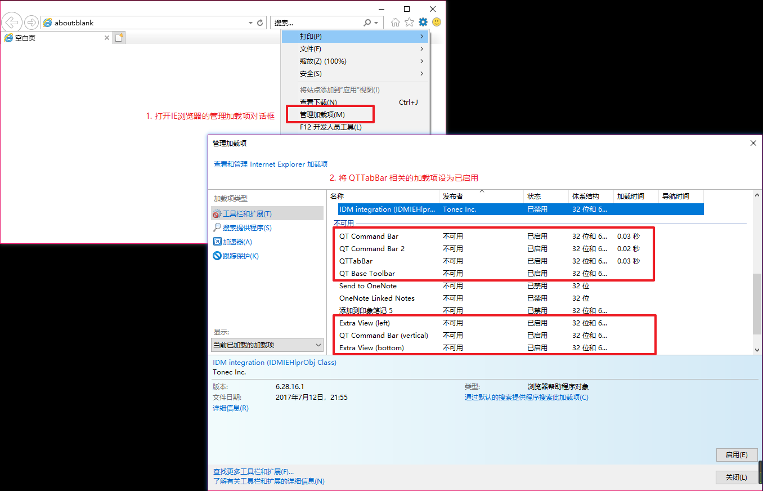Click the browser back arrow
Screen dimensions: 763x491
click(x=11, y=22)
